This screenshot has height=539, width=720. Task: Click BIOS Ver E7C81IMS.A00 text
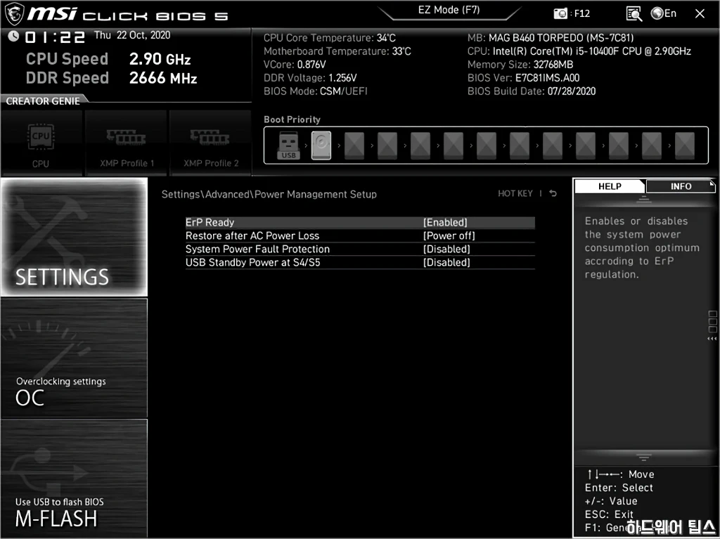(x=523, y=77)
